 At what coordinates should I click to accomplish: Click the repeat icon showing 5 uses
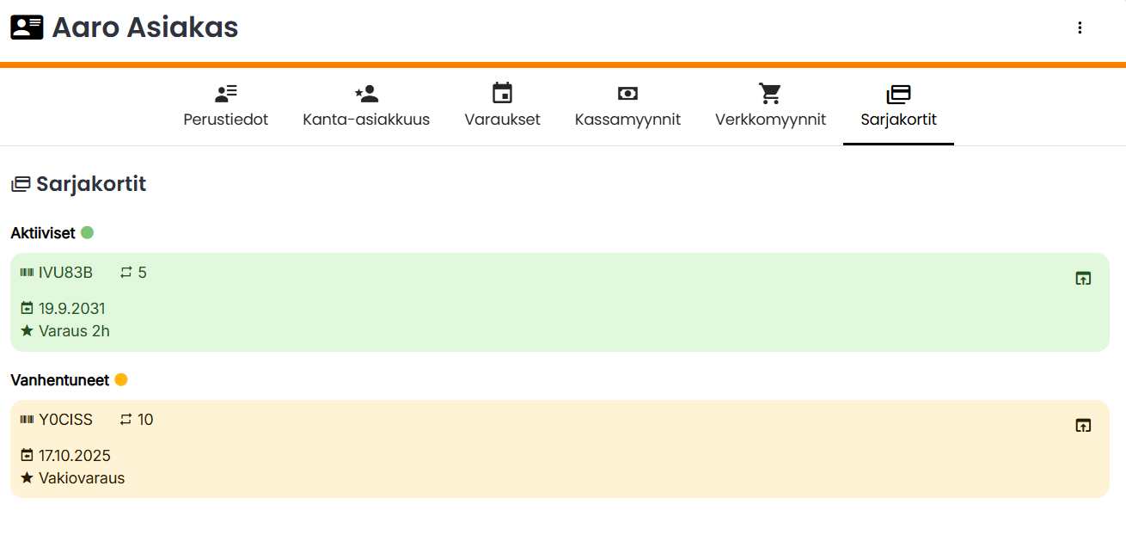[x=126, y=273]
